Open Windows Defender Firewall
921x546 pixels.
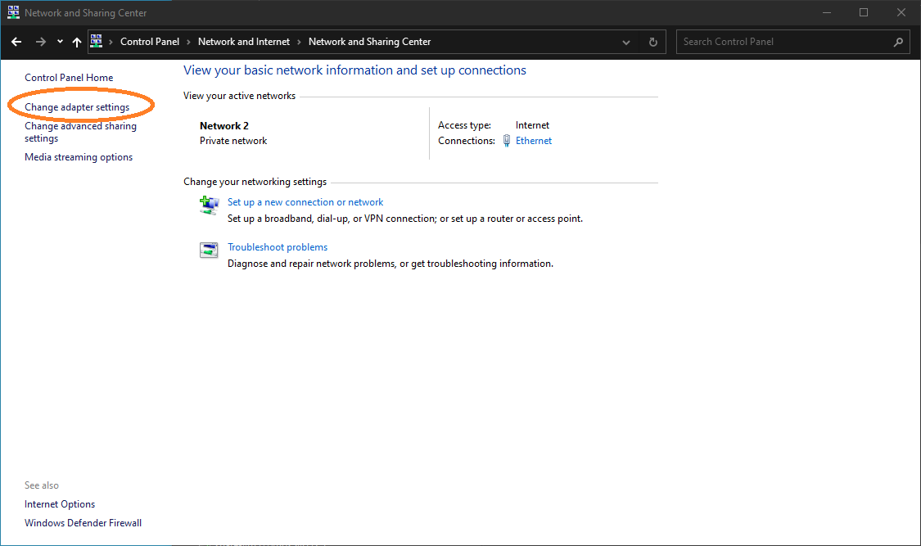click(x=83, y=522)
